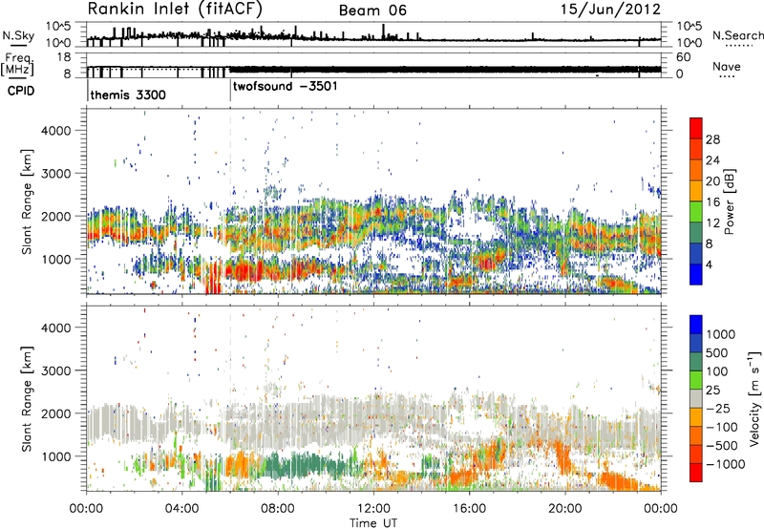Click the '08:00' time axis label
The height and width of the screenshot is (529, 764).
[x=278, y=509]
